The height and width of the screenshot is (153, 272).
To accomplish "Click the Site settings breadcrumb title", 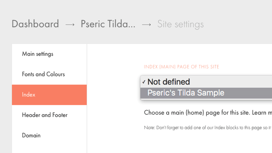I will (180, 24).
